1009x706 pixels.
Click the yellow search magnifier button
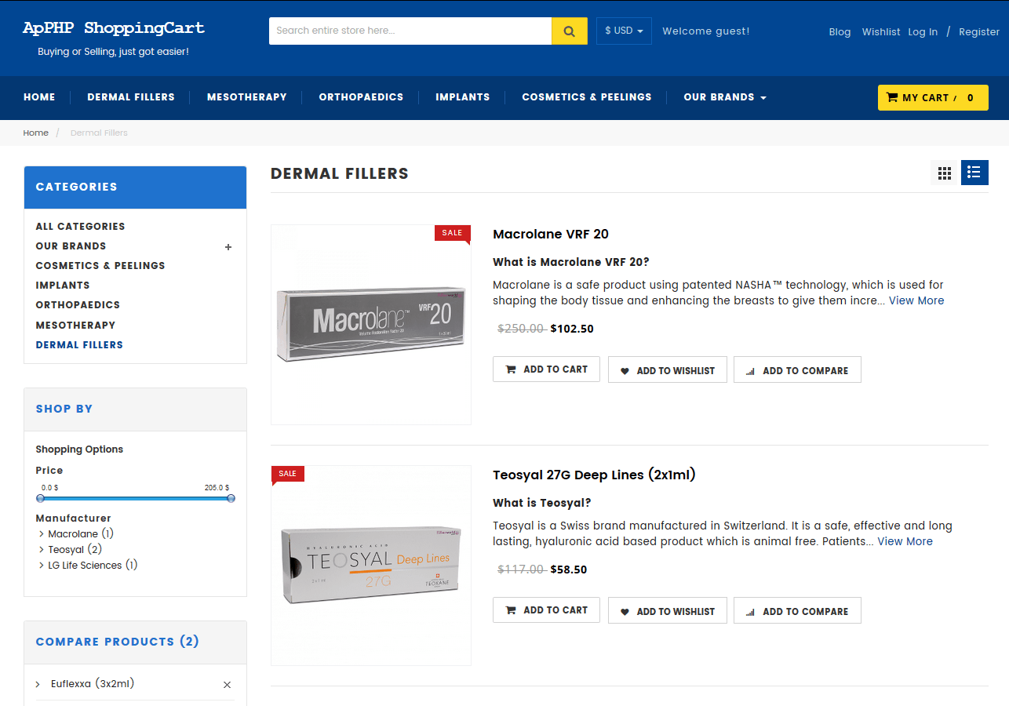pos(570,31)
